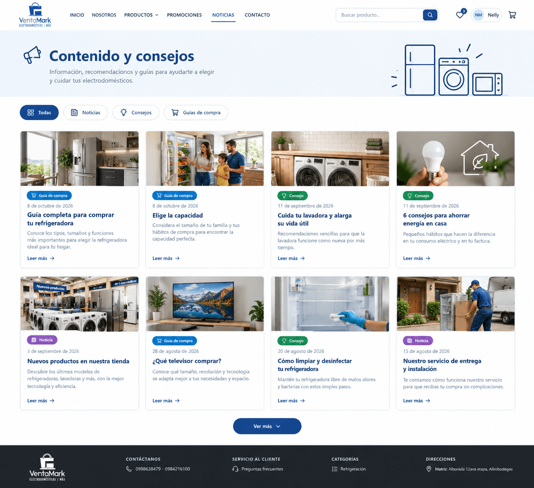Click the list icon next to Refrigeración
This screenshot has height=488, width=534.
[x=335, y=469]
